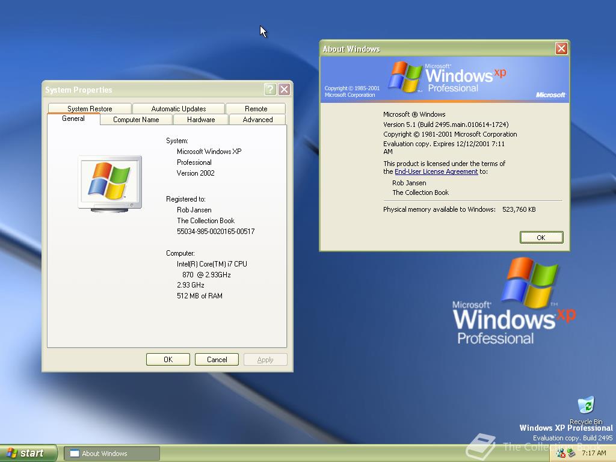Viewport: 616px width, 462px height.
Task: Click Cancel in System Properties
Action: pyautogui.click(x=217, y=360)
